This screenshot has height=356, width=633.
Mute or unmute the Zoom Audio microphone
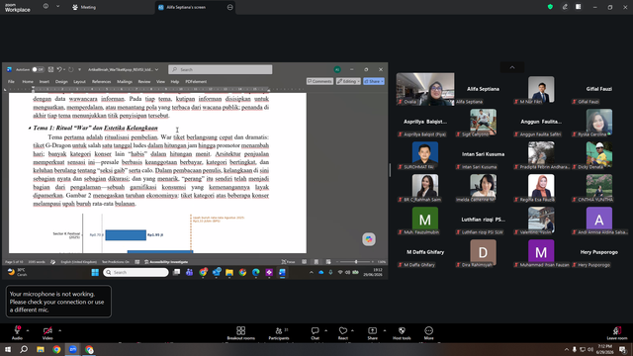coord(18,332)
